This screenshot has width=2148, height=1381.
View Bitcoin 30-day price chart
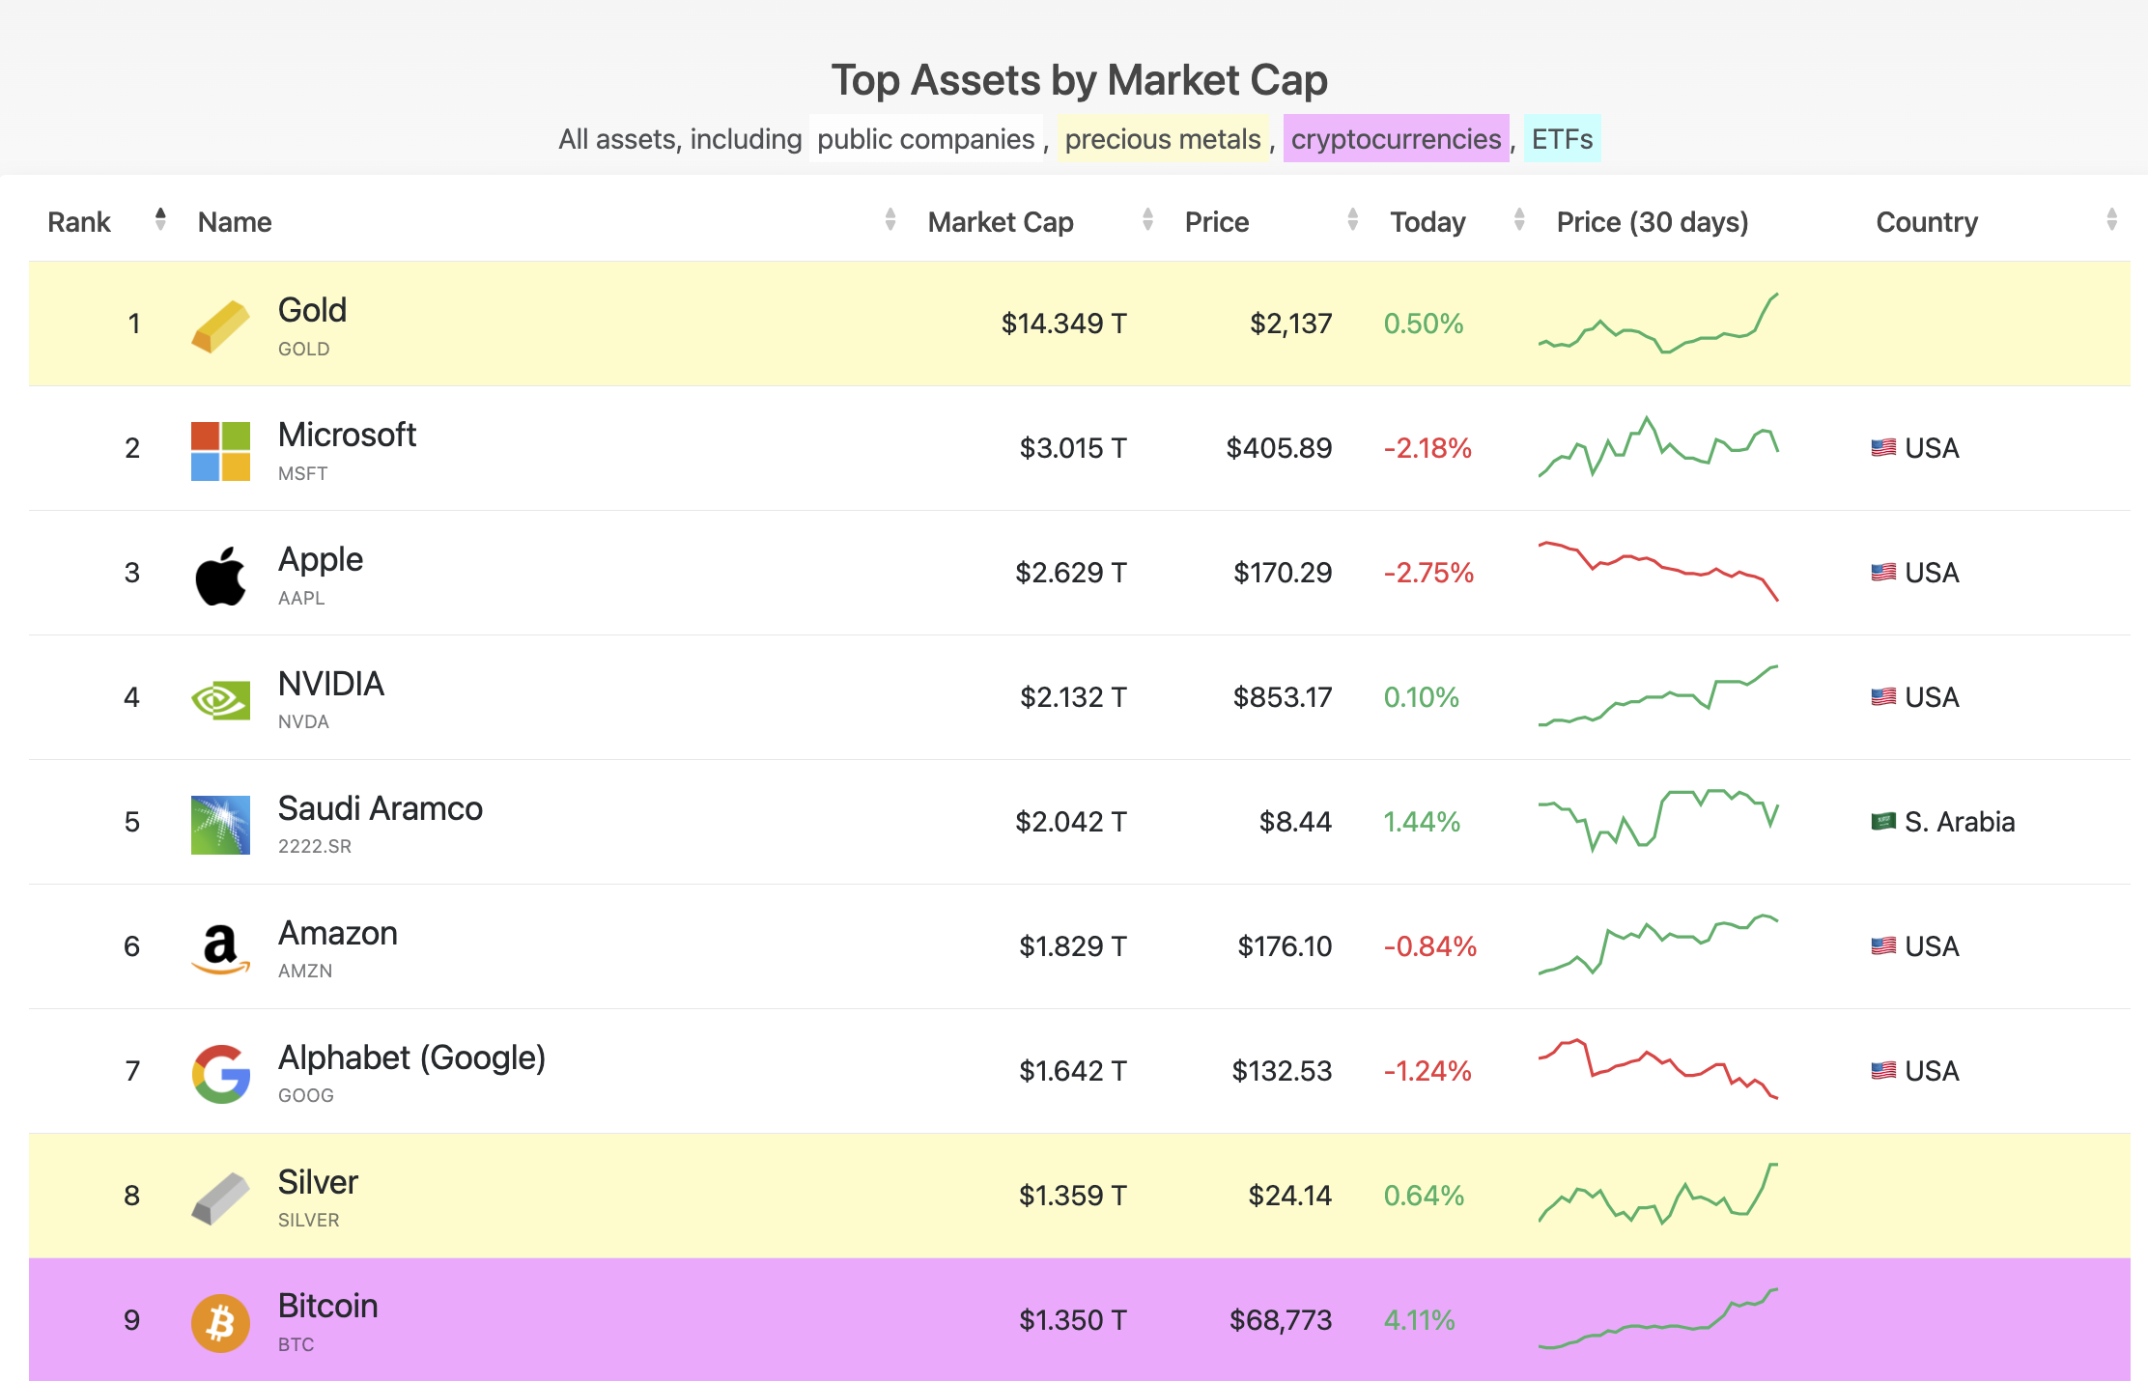coord(1658,1318)
